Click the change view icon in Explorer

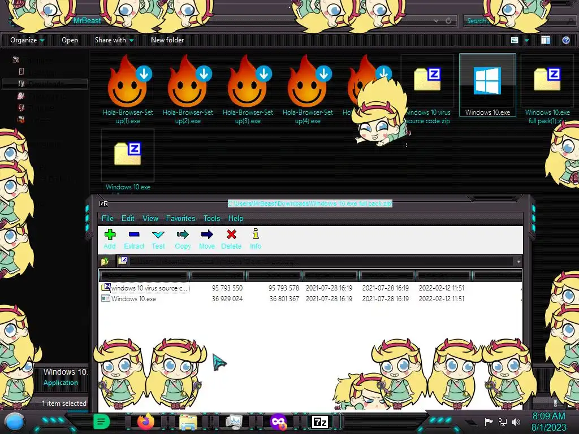point(515,40)
